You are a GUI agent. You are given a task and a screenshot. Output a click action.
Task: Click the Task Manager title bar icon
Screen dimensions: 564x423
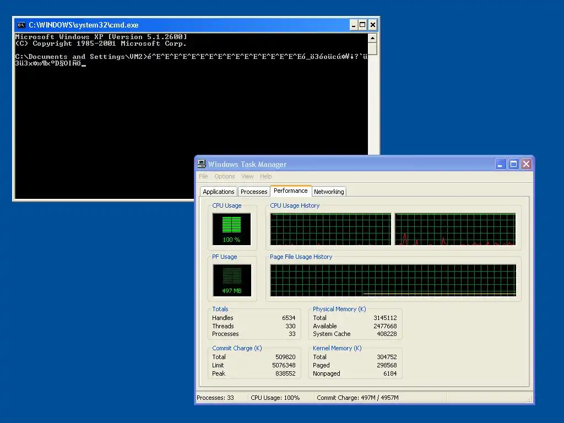(x=202, y=164)
